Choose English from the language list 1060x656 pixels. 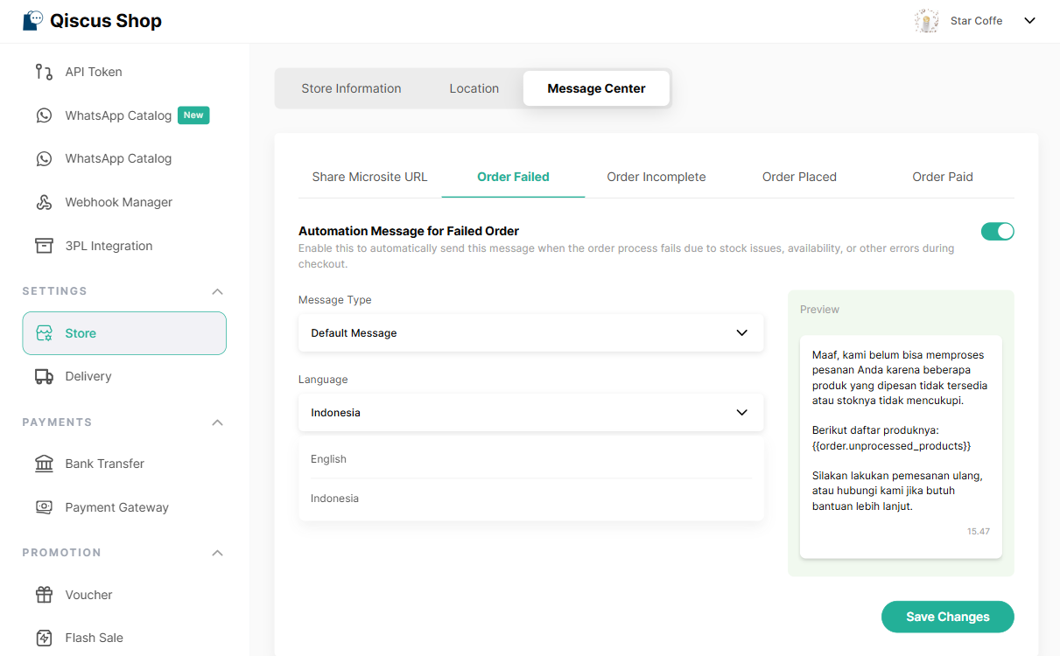pos(329,459)
